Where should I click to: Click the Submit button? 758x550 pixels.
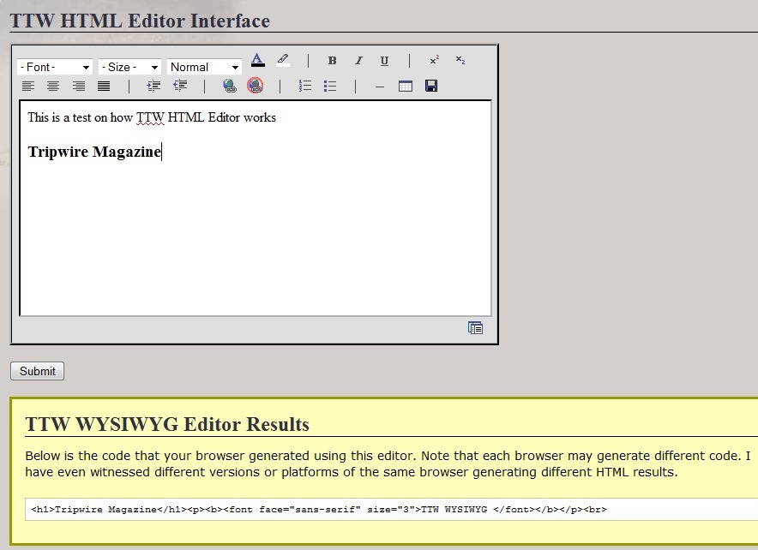37,371
